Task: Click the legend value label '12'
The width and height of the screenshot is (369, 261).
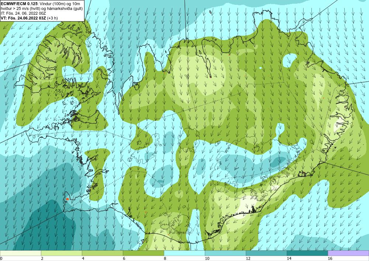Action: [248, 259]
